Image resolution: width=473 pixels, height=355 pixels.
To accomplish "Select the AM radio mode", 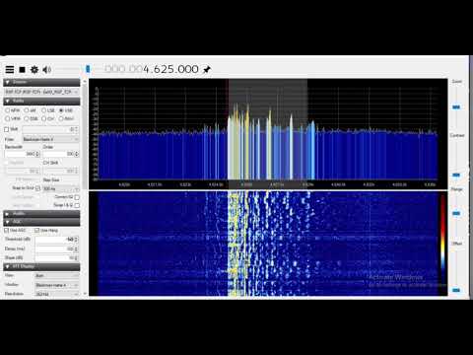I will tap(27, 110).
